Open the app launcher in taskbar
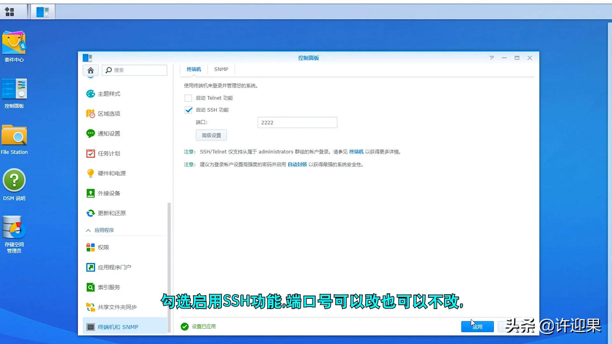This screenshot has height=344, width=612. (10, 11)
